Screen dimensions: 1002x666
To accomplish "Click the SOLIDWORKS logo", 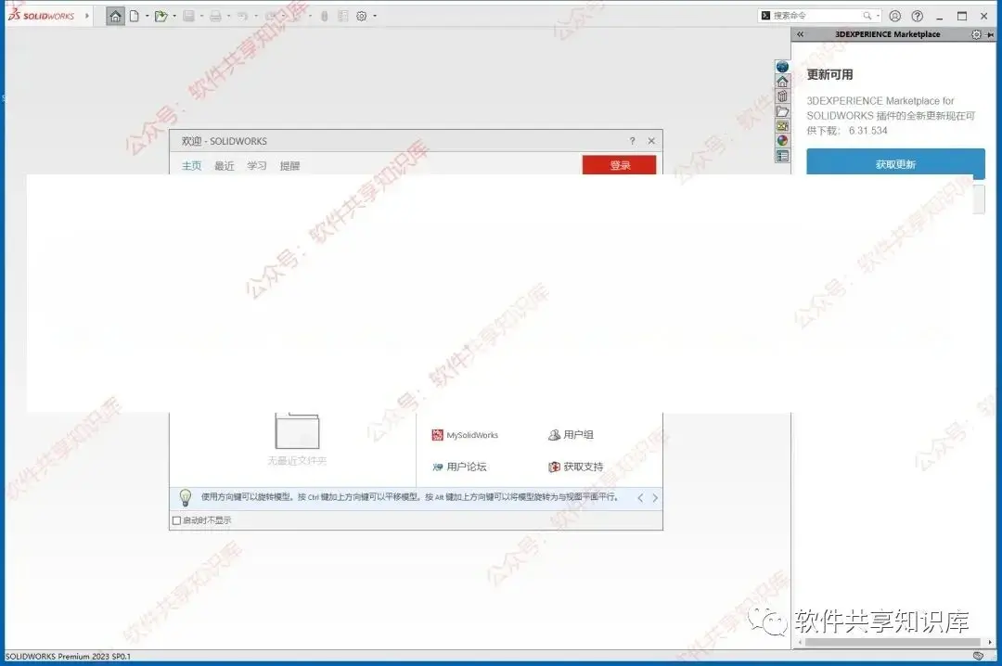I will point(42,16).
